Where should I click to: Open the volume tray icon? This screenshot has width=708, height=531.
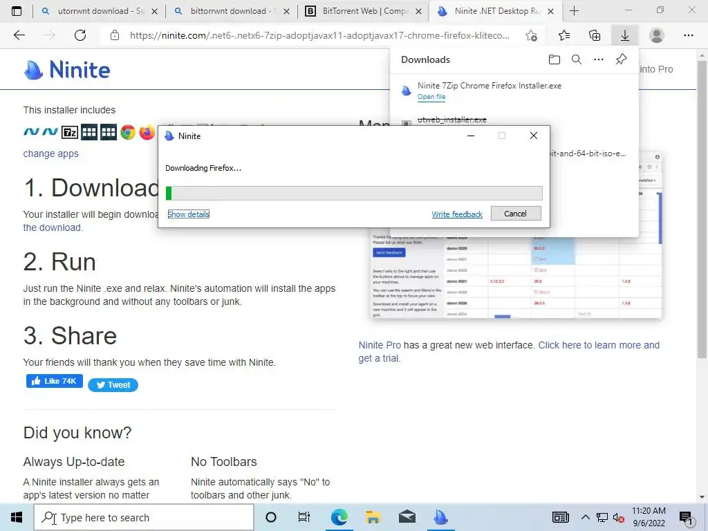pos(618,518)
